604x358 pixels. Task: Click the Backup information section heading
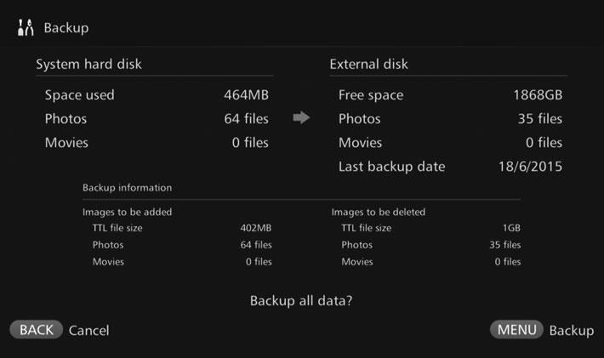coord(127,188)
